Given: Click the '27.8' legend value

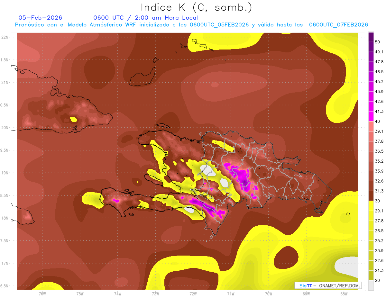Looking at the screenshot, I should pyautogui.click(x=379, y=221).
